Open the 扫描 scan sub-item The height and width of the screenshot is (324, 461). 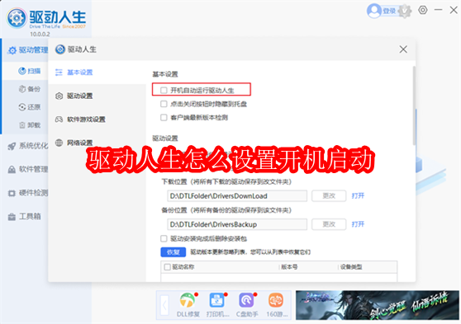click(30, 71)
